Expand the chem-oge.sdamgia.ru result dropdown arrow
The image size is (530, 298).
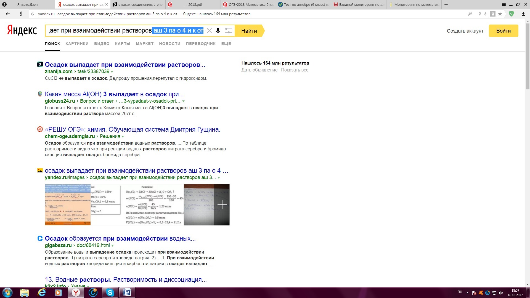point(123,137)
